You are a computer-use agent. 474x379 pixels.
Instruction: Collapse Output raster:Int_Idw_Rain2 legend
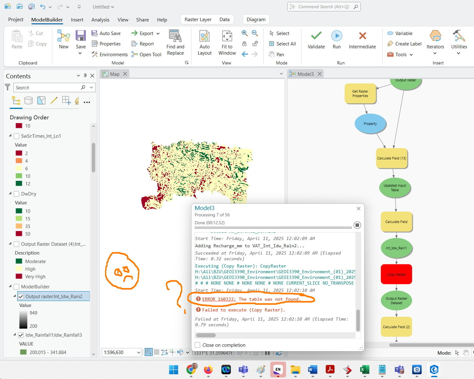15,296
